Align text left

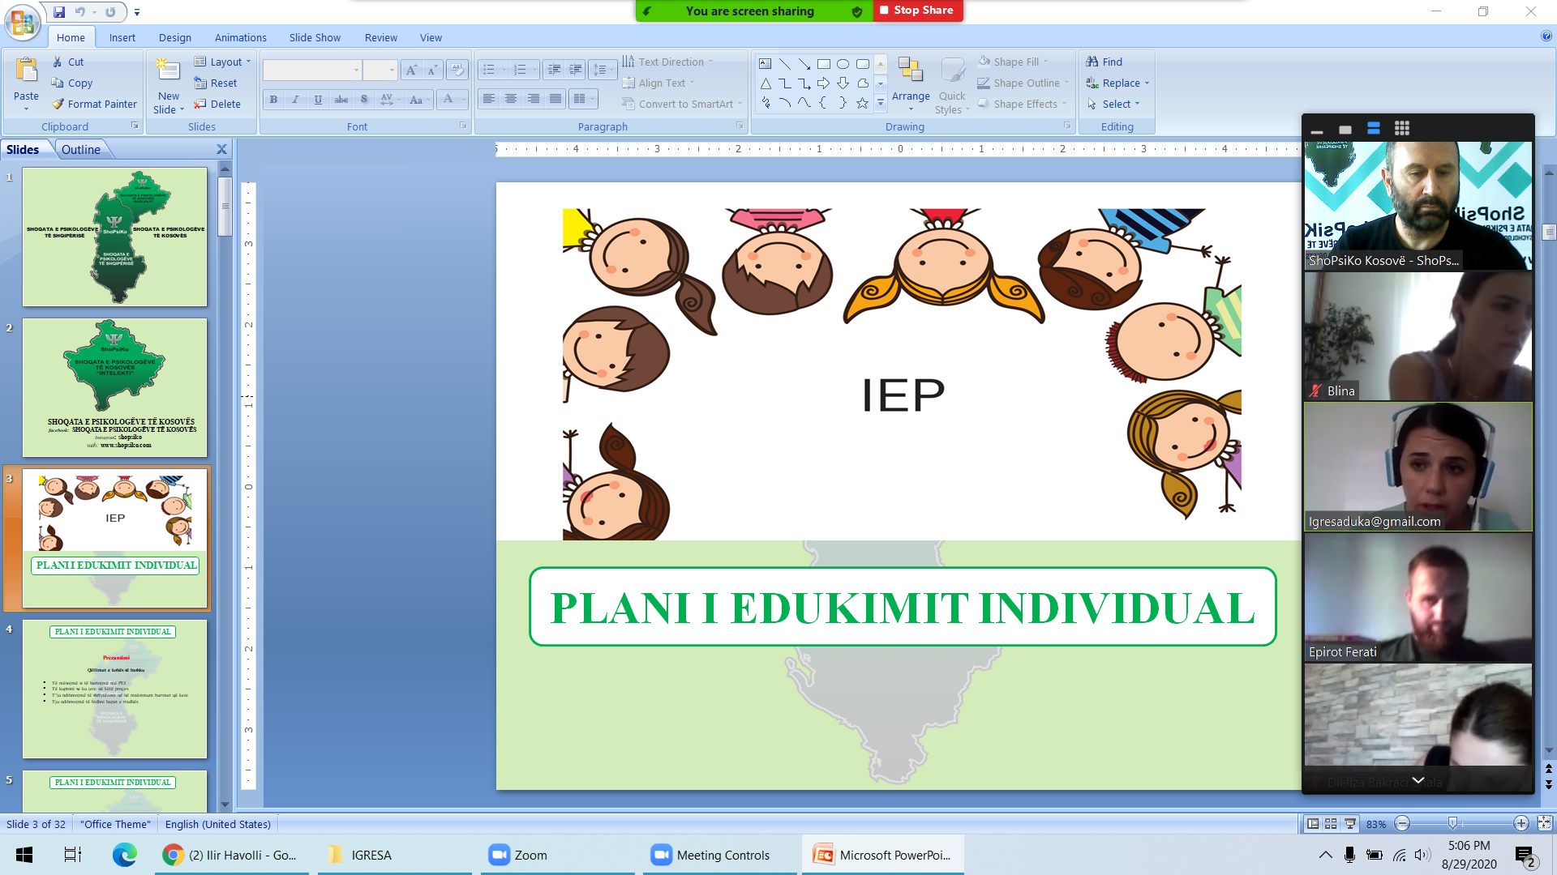(488, 99)
